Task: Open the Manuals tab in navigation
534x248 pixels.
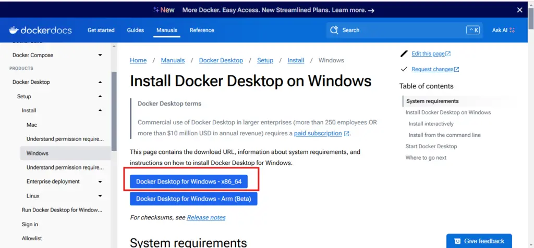Action: click(167, 30)
